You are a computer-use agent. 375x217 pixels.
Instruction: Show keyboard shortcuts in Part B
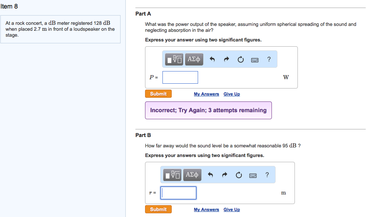point(253,176)
